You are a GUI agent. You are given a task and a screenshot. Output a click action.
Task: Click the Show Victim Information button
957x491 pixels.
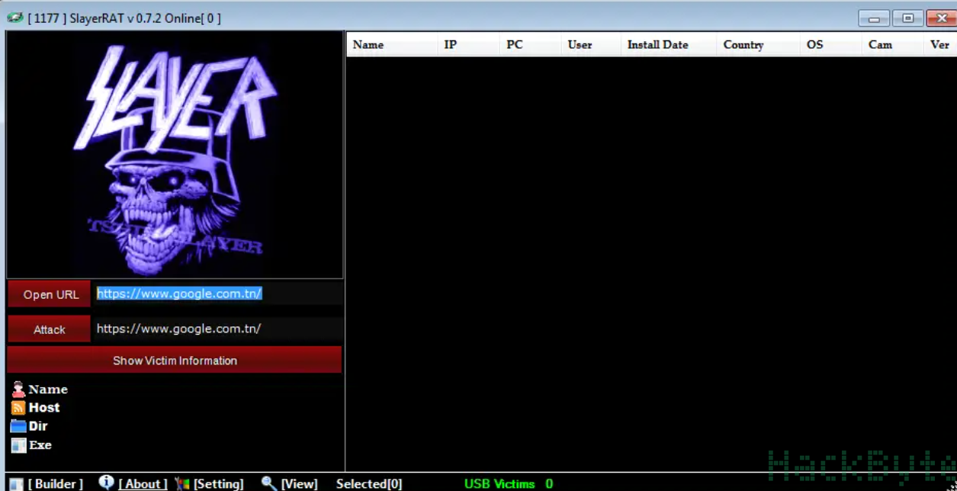175,360
